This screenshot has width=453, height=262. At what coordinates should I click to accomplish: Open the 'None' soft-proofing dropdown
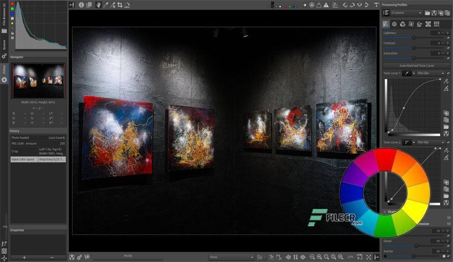[231, 257]
